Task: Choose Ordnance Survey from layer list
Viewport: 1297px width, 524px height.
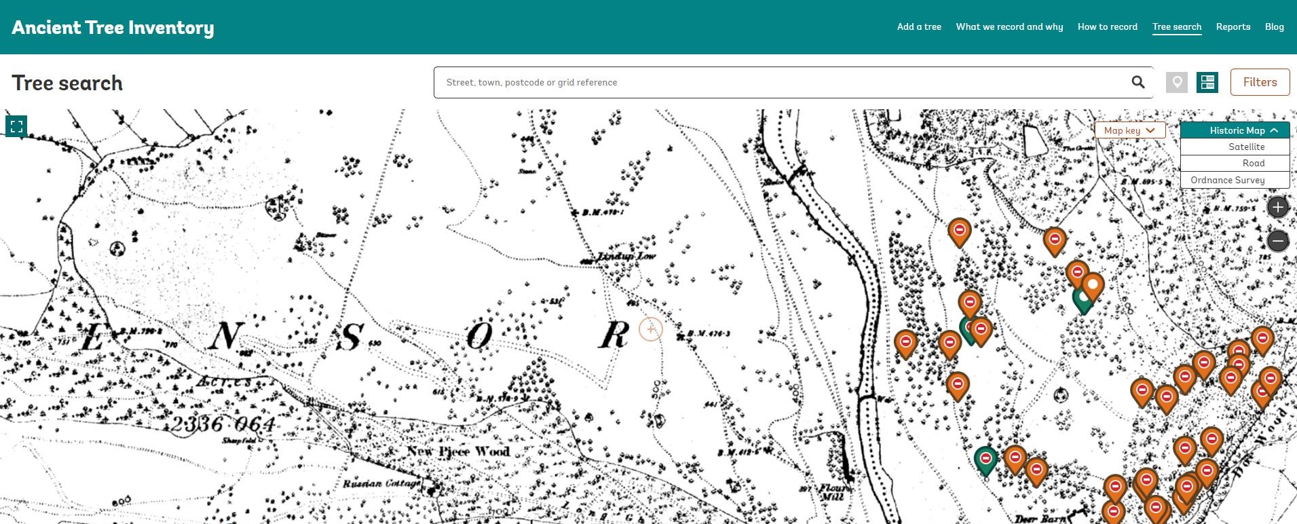Action: tap(1228, 180)
